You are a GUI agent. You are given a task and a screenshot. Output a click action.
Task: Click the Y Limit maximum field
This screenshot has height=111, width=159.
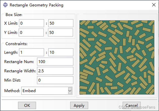point(60,33)
